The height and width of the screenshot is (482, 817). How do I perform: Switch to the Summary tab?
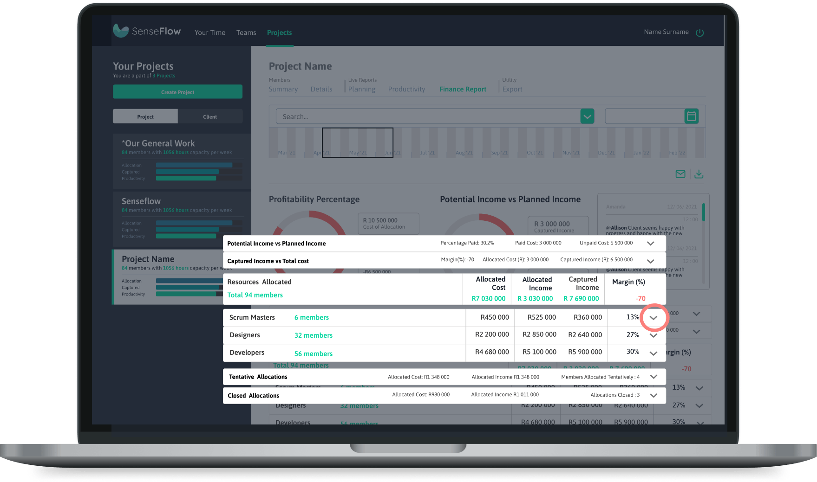[283, 89]
